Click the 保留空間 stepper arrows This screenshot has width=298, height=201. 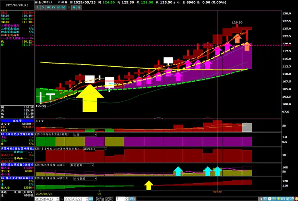(x=127, y=199)
